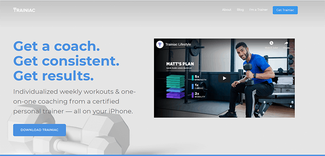Click the Trainiac logo in header
The image size is (325, 156).
[24, 10]
